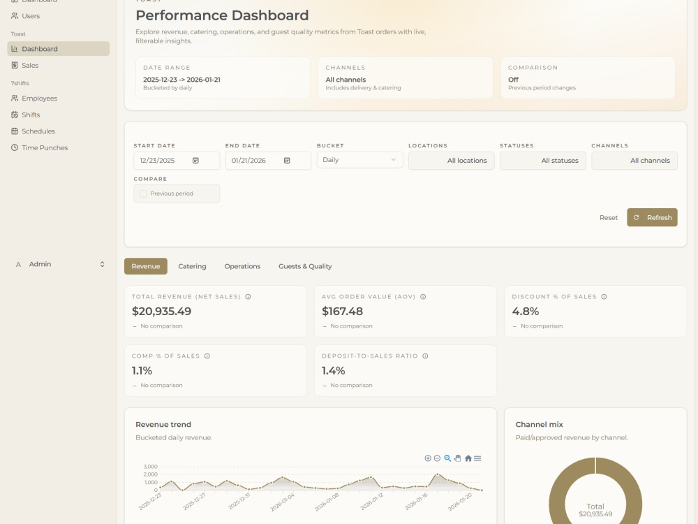Click the Comparison Off summary card
This screenshot has width=698, height=524.
pos(588,78)
